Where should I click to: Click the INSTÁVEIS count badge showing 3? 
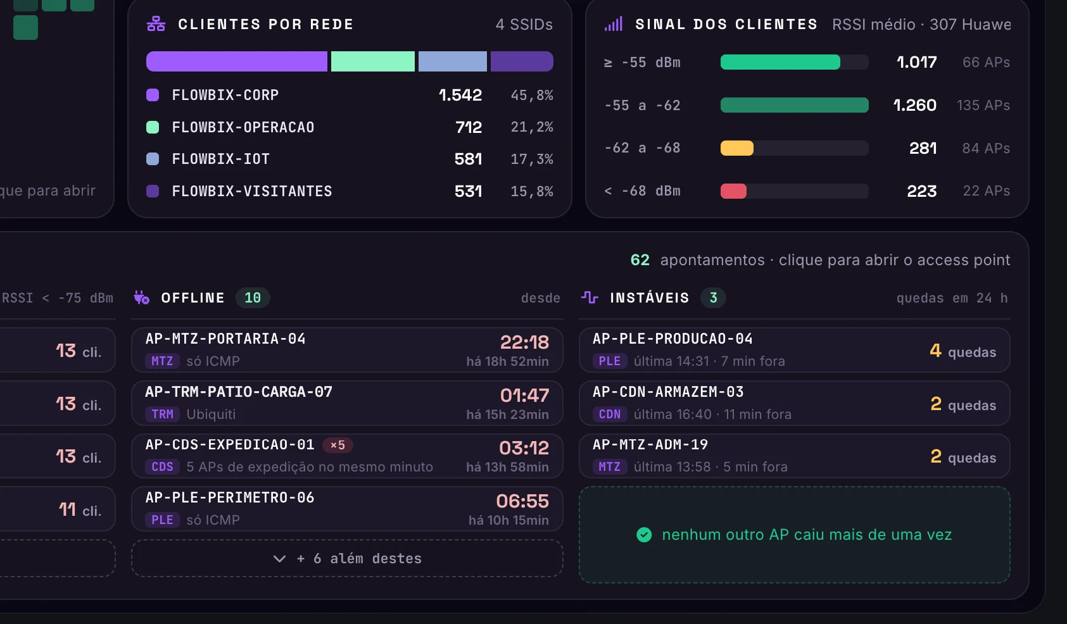(713, 297)
